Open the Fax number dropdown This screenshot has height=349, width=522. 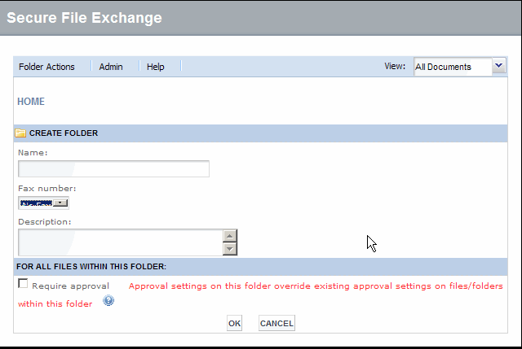[43, 203]
